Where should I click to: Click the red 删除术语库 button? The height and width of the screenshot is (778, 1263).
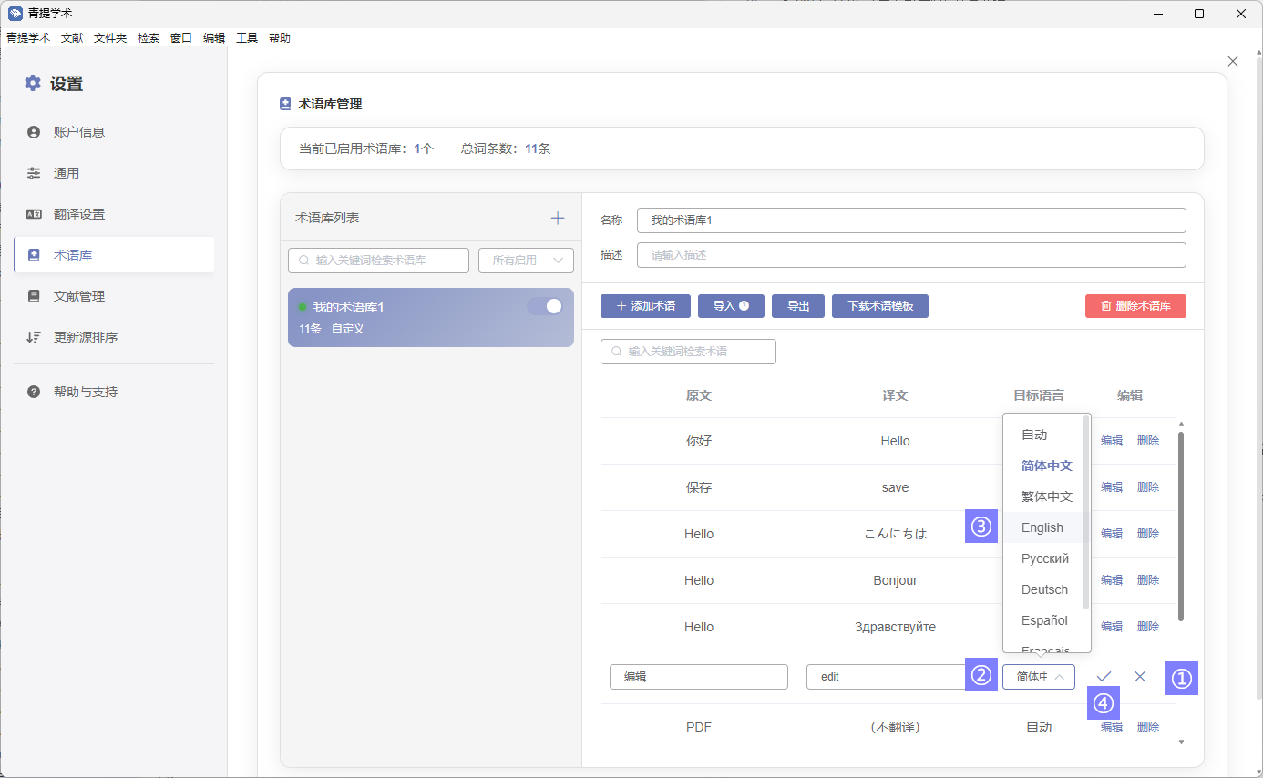1135,306
